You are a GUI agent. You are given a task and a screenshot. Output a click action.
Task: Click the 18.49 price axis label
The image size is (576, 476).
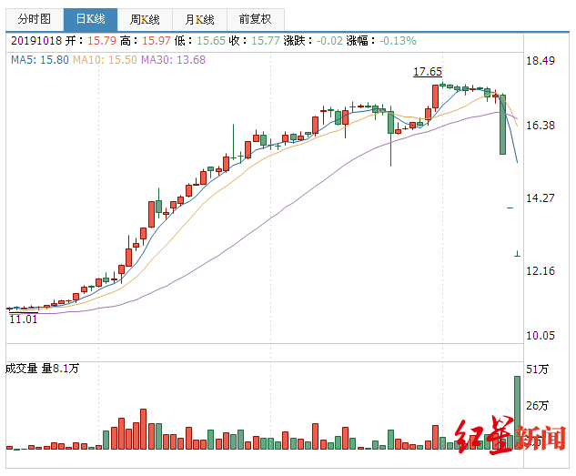tap(541, 61)
